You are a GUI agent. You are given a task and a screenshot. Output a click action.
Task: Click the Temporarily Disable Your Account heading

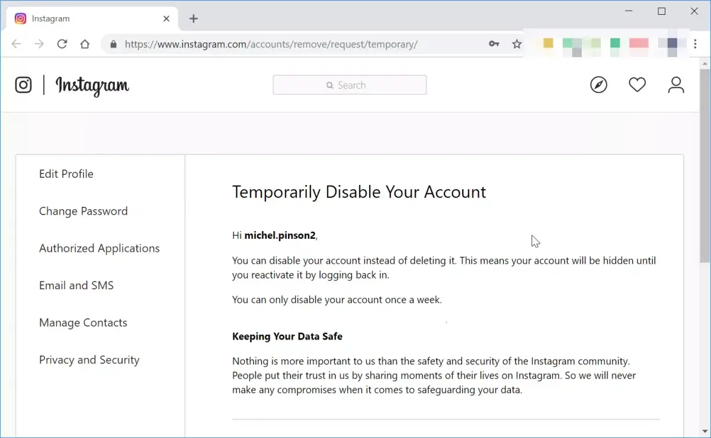coord(359,192)
